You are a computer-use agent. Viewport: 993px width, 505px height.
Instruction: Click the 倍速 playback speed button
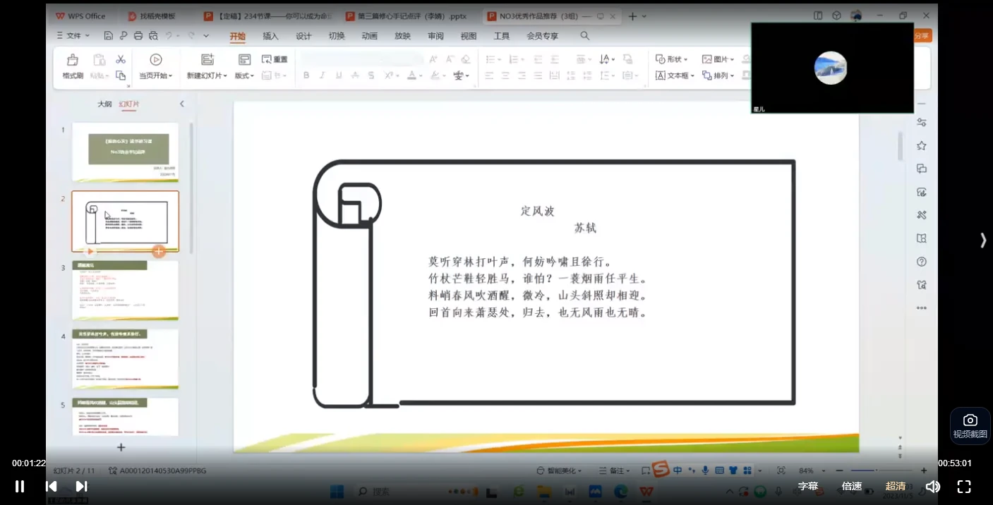tap(851, 486)
